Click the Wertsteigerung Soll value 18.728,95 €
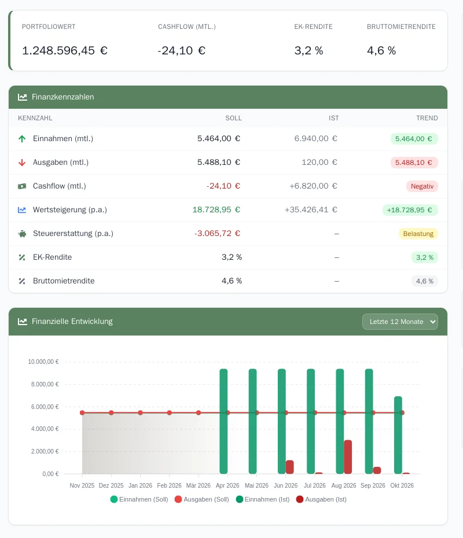The height and width of the screenshot is (538, 463). 216,209
